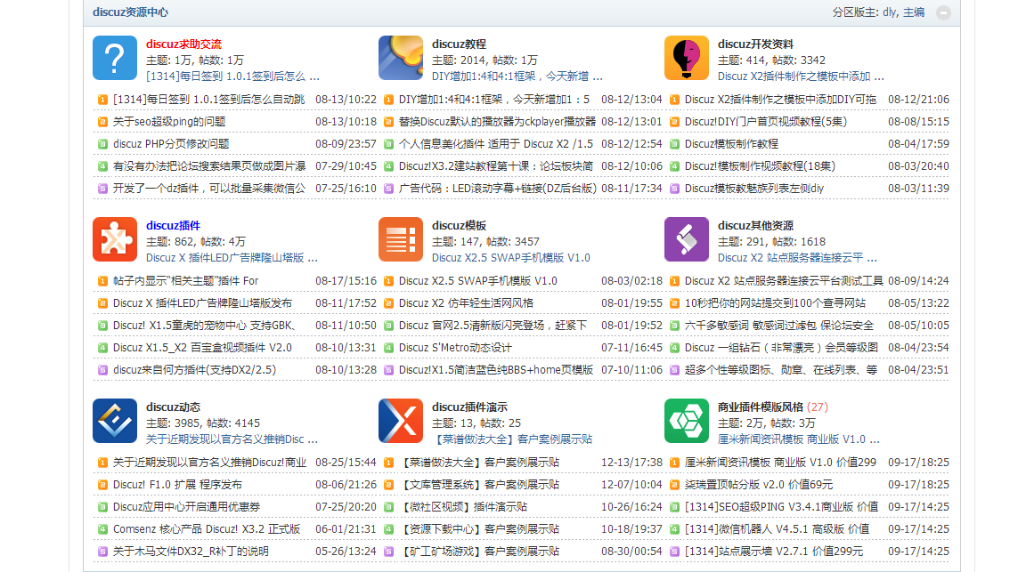Click rank 4 badge beside Discuz!模板制作视频教程(18集)
Screen dimensions: 1018x572
[674, 166]
